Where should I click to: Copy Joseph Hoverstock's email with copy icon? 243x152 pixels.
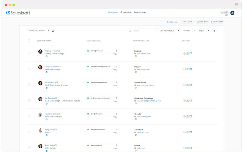(117, 66)
